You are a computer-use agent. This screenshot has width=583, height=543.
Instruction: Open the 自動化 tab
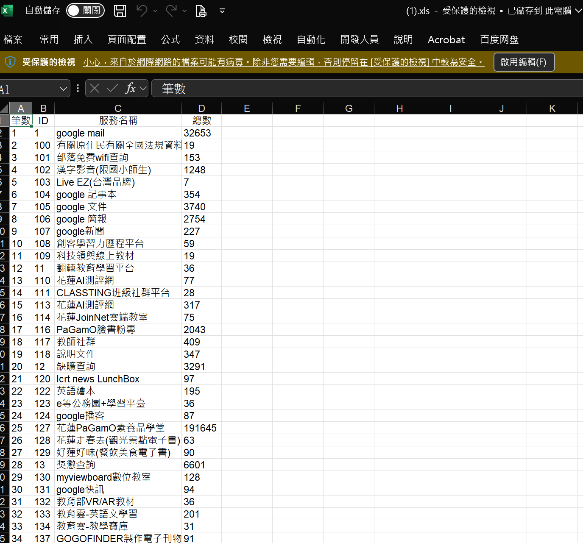point(311,40)
